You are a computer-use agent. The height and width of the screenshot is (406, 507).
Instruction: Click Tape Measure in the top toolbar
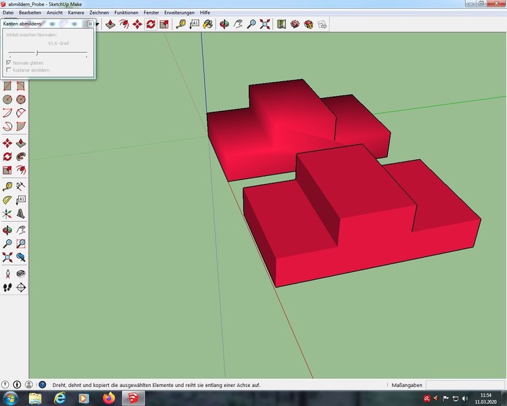180,24
